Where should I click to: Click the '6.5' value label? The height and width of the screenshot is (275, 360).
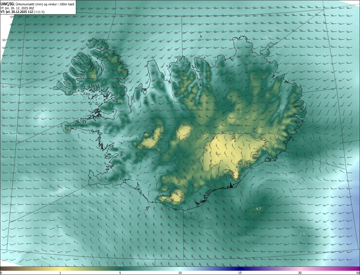tap(302, 234)
